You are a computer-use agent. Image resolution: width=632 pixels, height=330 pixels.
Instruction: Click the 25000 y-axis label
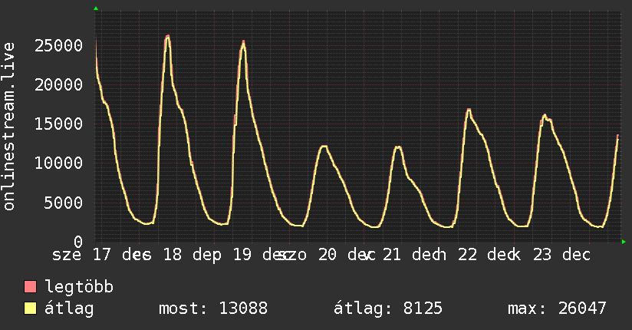[x=59, y=45]
